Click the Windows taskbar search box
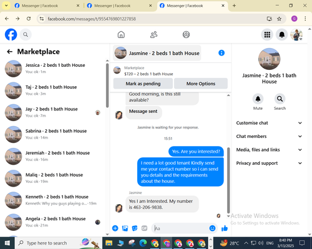 pos(59,243)
